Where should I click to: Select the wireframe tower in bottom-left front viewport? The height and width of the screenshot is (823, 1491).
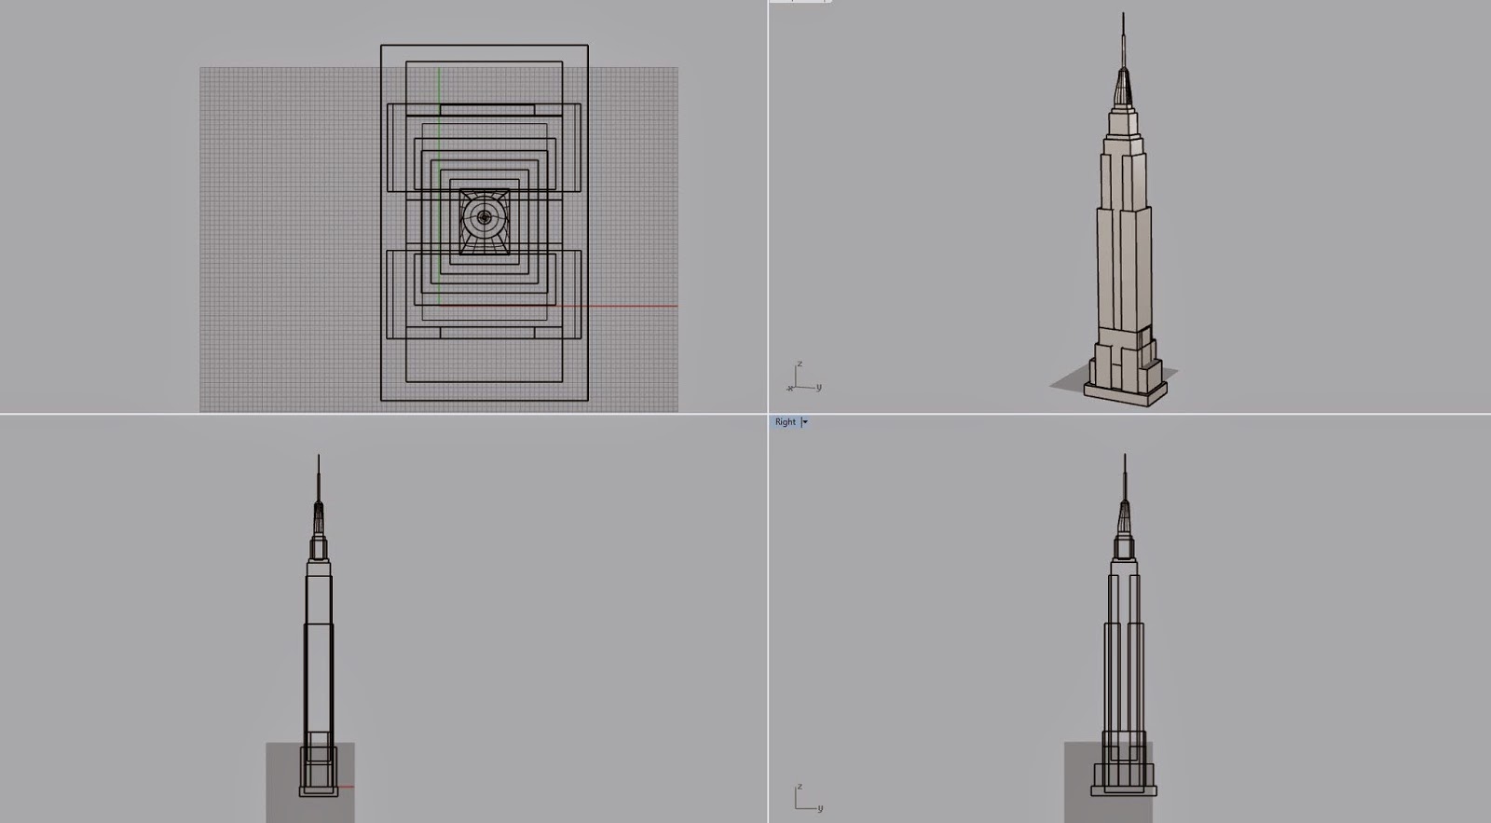click(319, 625)
